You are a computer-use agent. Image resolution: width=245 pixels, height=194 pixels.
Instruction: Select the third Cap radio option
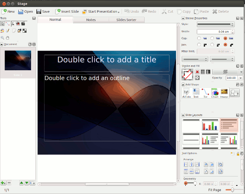coord(225,38)
